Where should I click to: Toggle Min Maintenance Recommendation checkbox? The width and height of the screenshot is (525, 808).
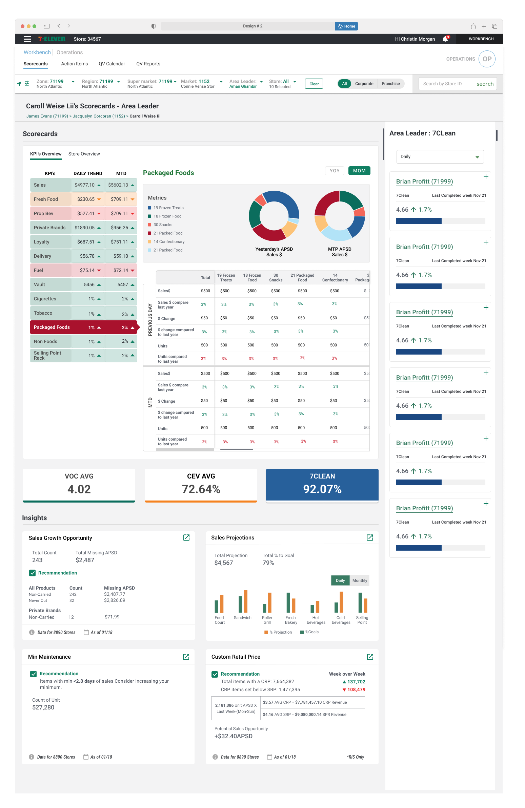point(33,674)
